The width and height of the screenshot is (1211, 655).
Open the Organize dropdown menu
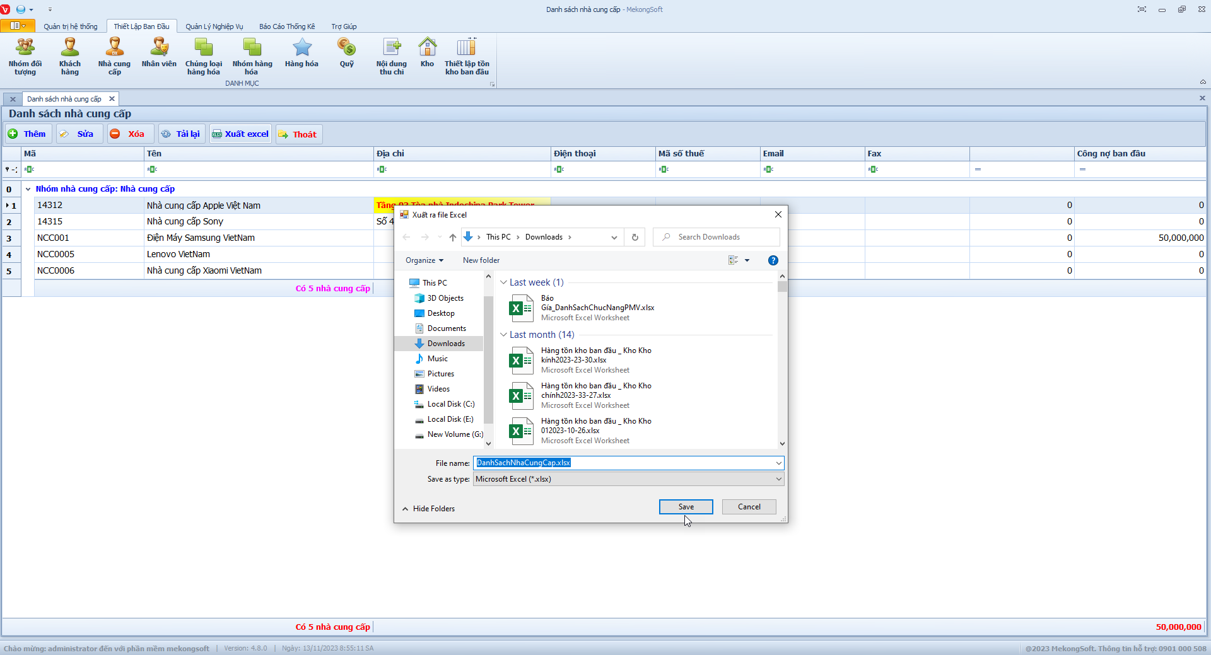pos(424,260)
